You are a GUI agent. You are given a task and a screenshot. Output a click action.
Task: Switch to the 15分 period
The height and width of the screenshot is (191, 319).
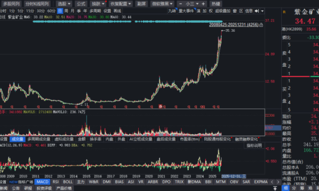tap(30, 11)
